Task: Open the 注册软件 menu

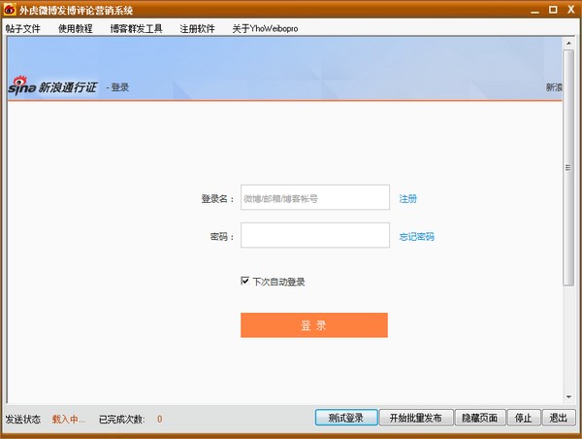Action: point(197,28)
